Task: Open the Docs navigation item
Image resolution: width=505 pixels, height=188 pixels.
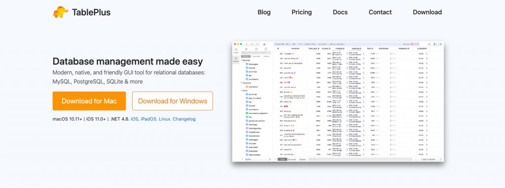Action: tap(340, 12)
